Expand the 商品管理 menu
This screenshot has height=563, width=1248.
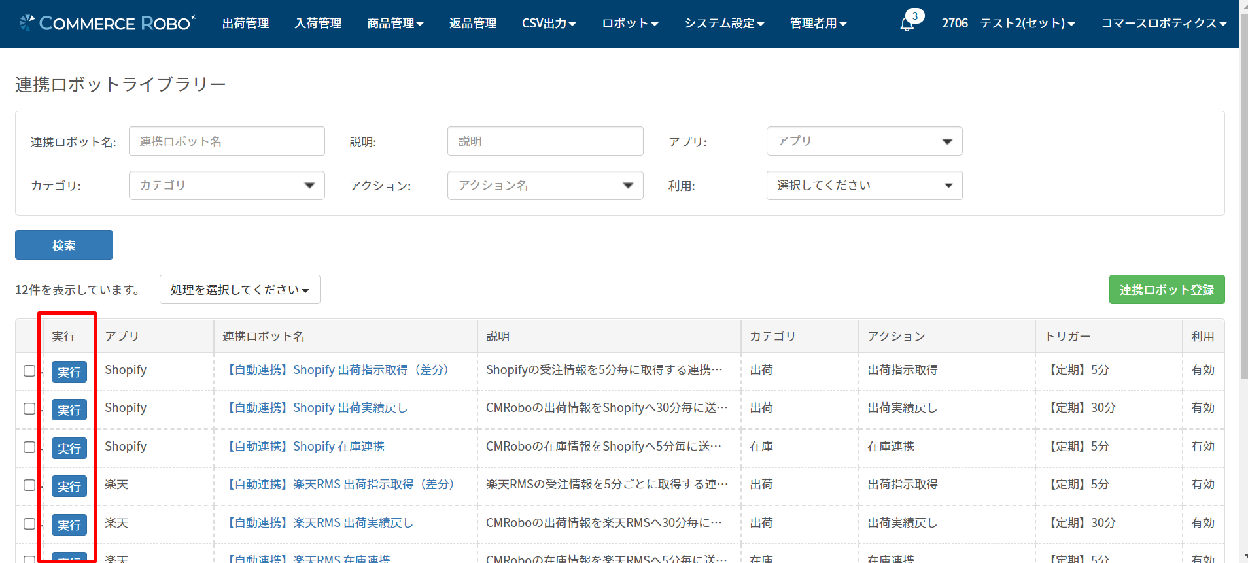pyautogui.click(x=395, y=24)
